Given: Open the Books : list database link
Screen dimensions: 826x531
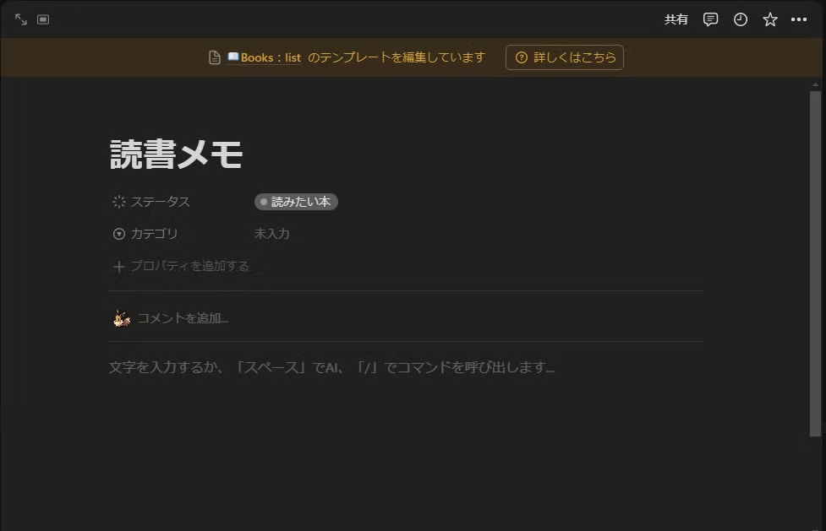Looking at the screenshot, I should tap(264, 57).
